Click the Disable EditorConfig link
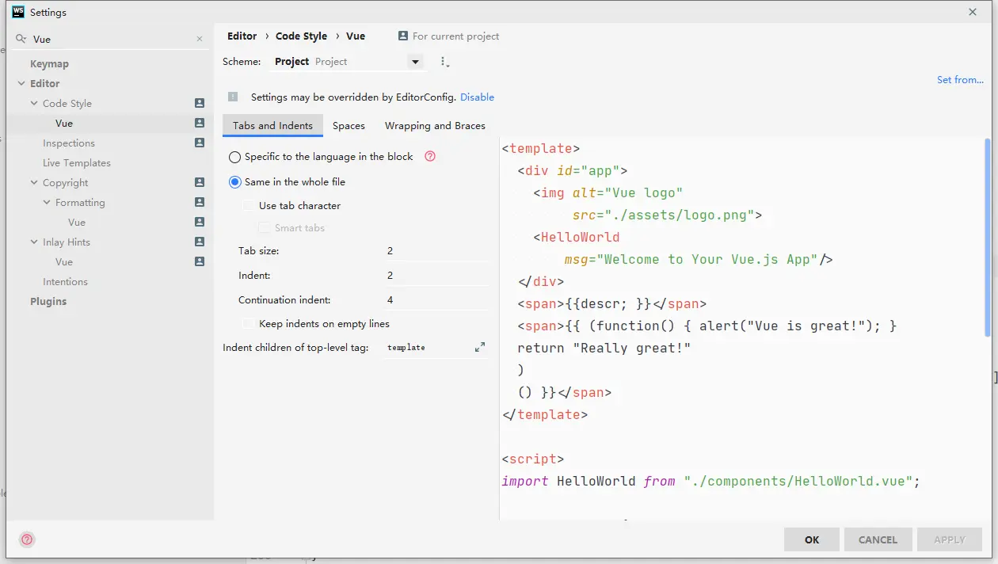The width and height of the screenshot is (998, 564). [477, 97]
